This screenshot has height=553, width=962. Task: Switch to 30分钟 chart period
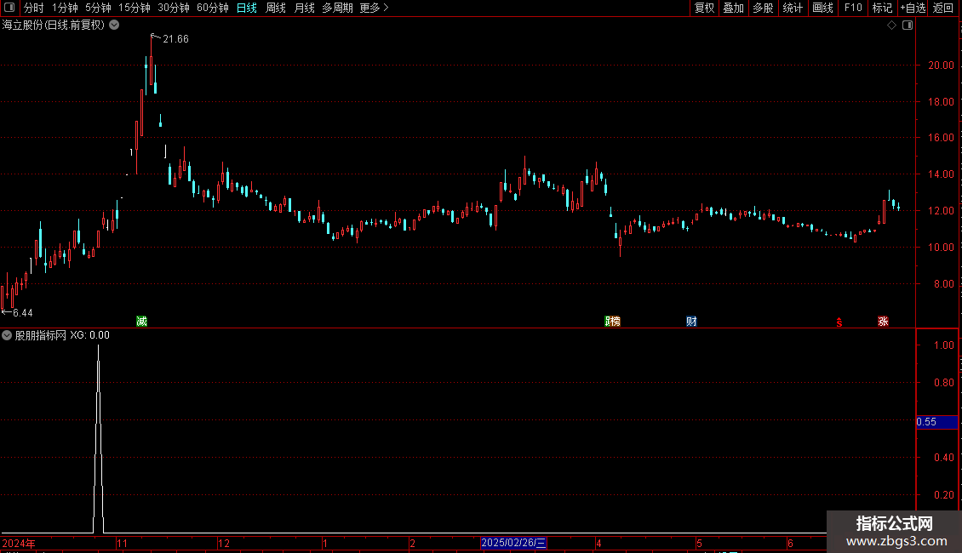[174, 8]
